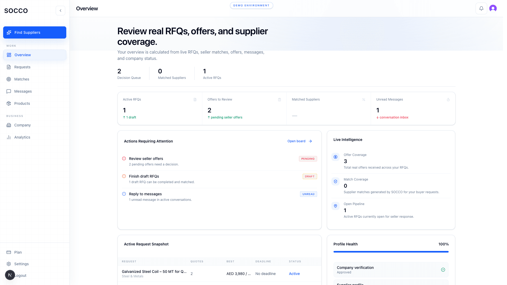Click the Unread Messages timer icon
Image resolution: width=507 pixels, height=285 pixels.
pyautogui.click(x=448, y=99)
